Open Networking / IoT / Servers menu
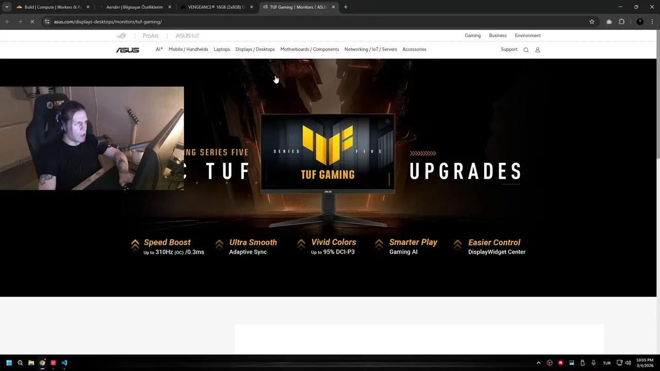 click(371, 49)
